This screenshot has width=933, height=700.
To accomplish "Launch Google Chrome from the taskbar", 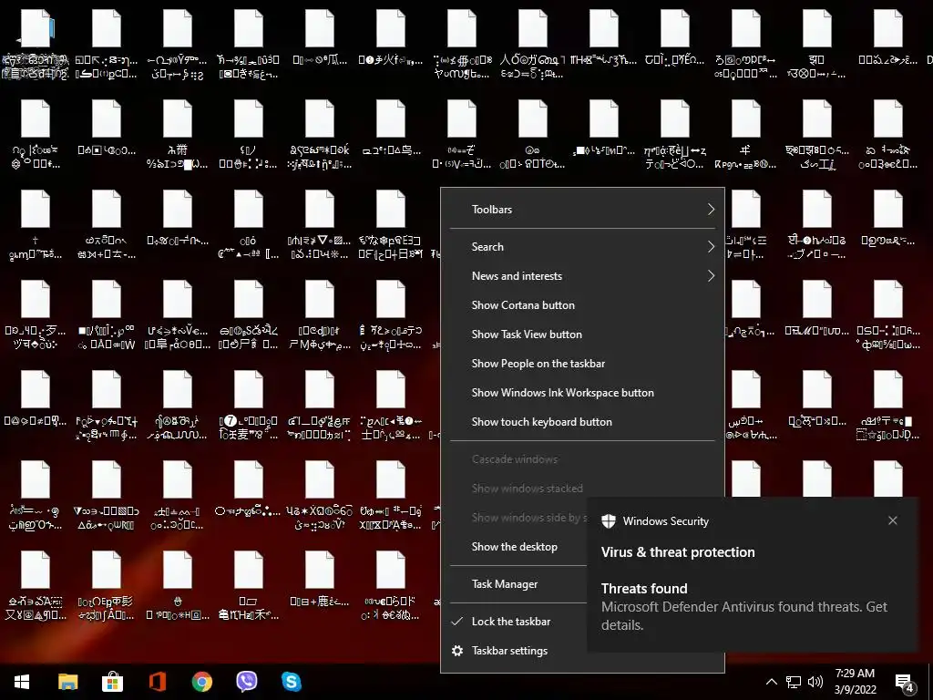I will coord(201,682).
